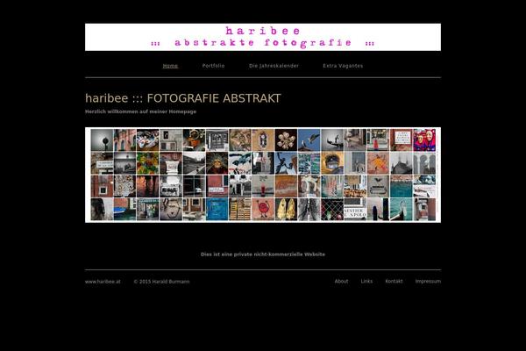
Task: Open the Kontakt footer link
Action: (394, 281)
